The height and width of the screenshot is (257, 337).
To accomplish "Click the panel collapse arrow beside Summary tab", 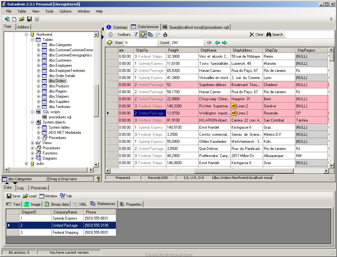I will tap(103, 29).
